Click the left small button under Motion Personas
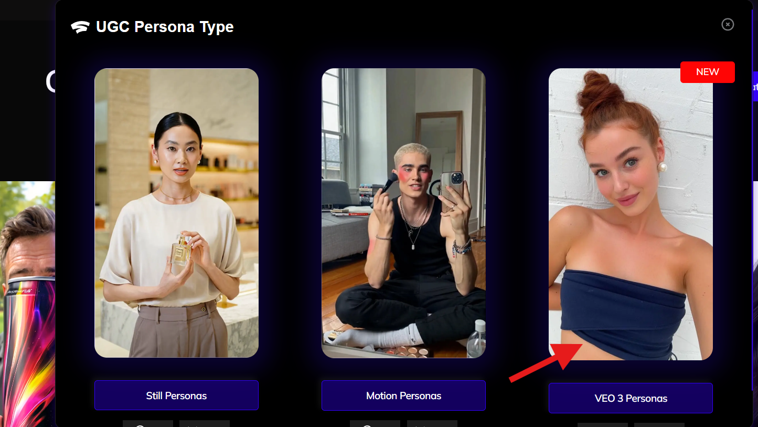The width and height of the screenshot is (758, 427). point(375,424)
